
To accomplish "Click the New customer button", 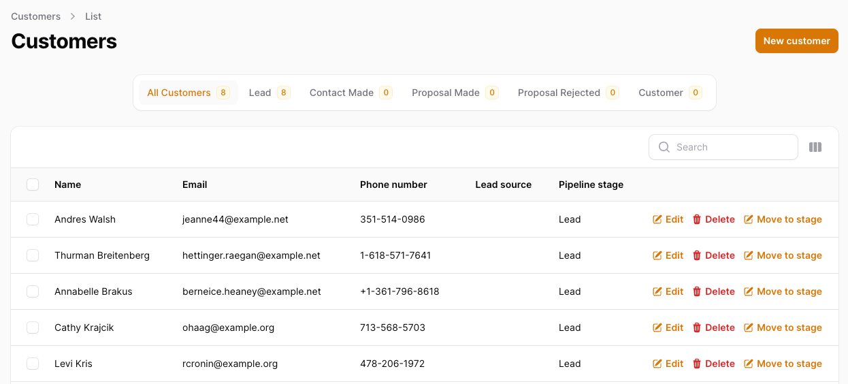I will point(796,41).
